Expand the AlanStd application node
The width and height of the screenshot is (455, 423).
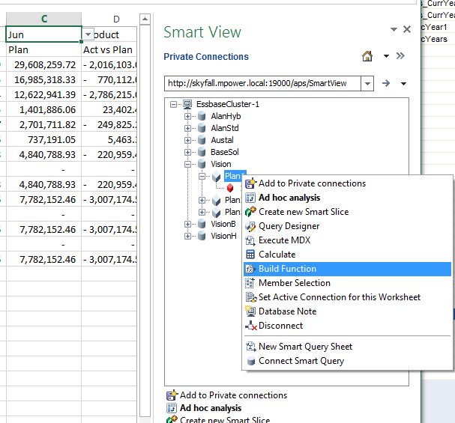click(187, 128)
